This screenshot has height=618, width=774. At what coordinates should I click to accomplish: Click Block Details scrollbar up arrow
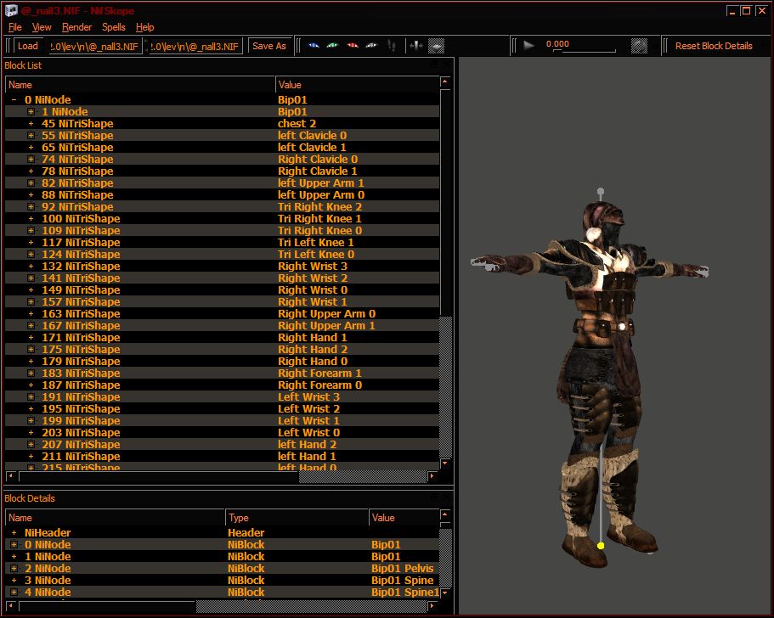pyautogui.click(x=445, y=514)
